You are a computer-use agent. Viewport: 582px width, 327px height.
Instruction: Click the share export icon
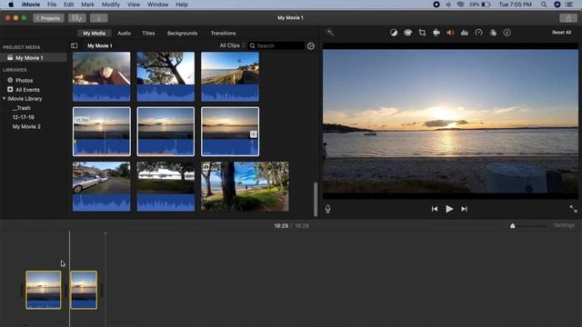567,18
